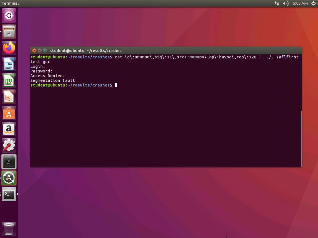This screenshot has height=238, width=318.
Task: Open the Files manager in launcher
Action: click(9, 32)
